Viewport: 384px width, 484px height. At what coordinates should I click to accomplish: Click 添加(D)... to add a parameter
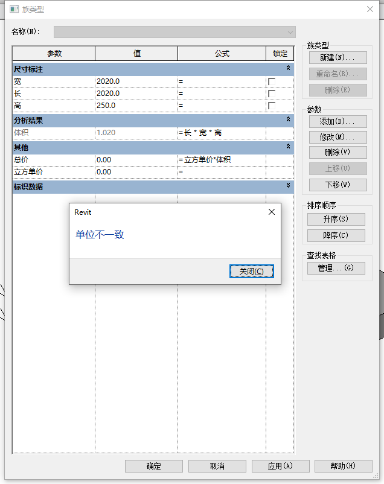click(x=338, y=122)
